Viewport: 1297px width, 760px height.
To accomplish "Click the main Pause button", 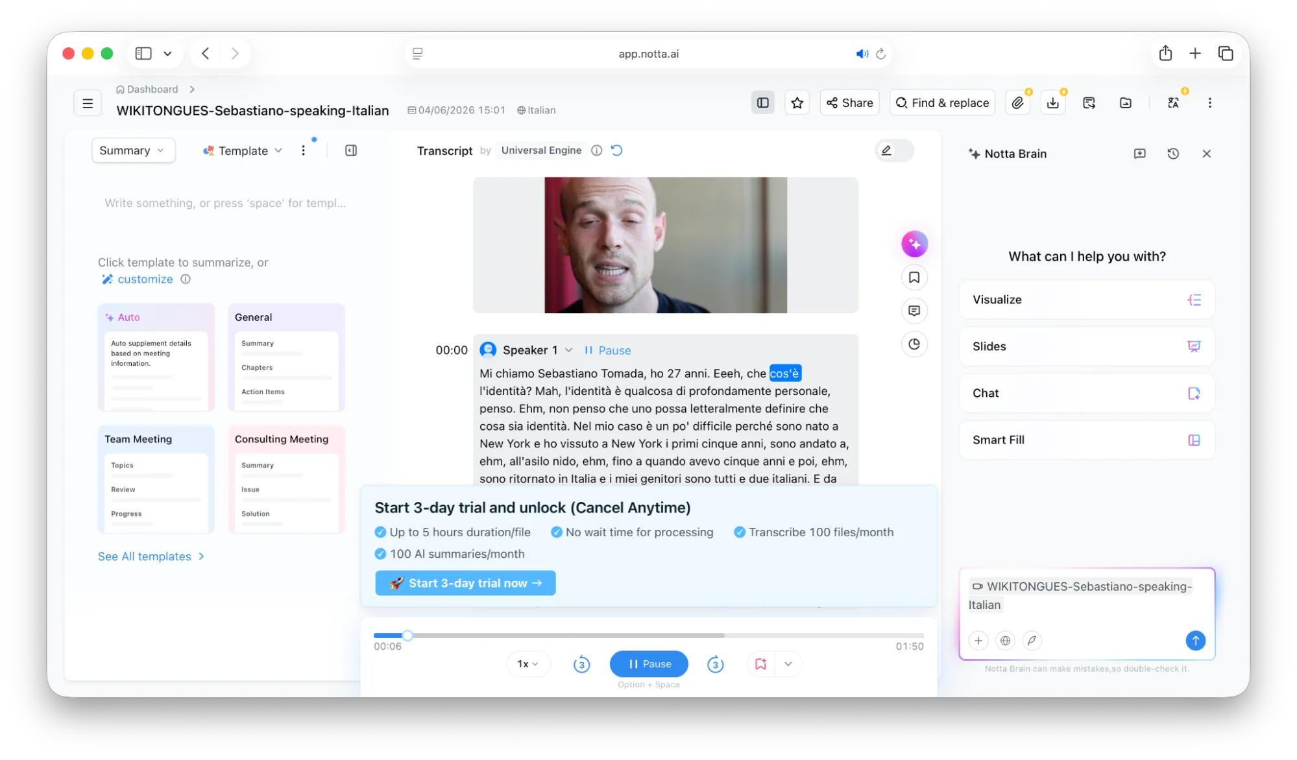I will pos(649,664).
